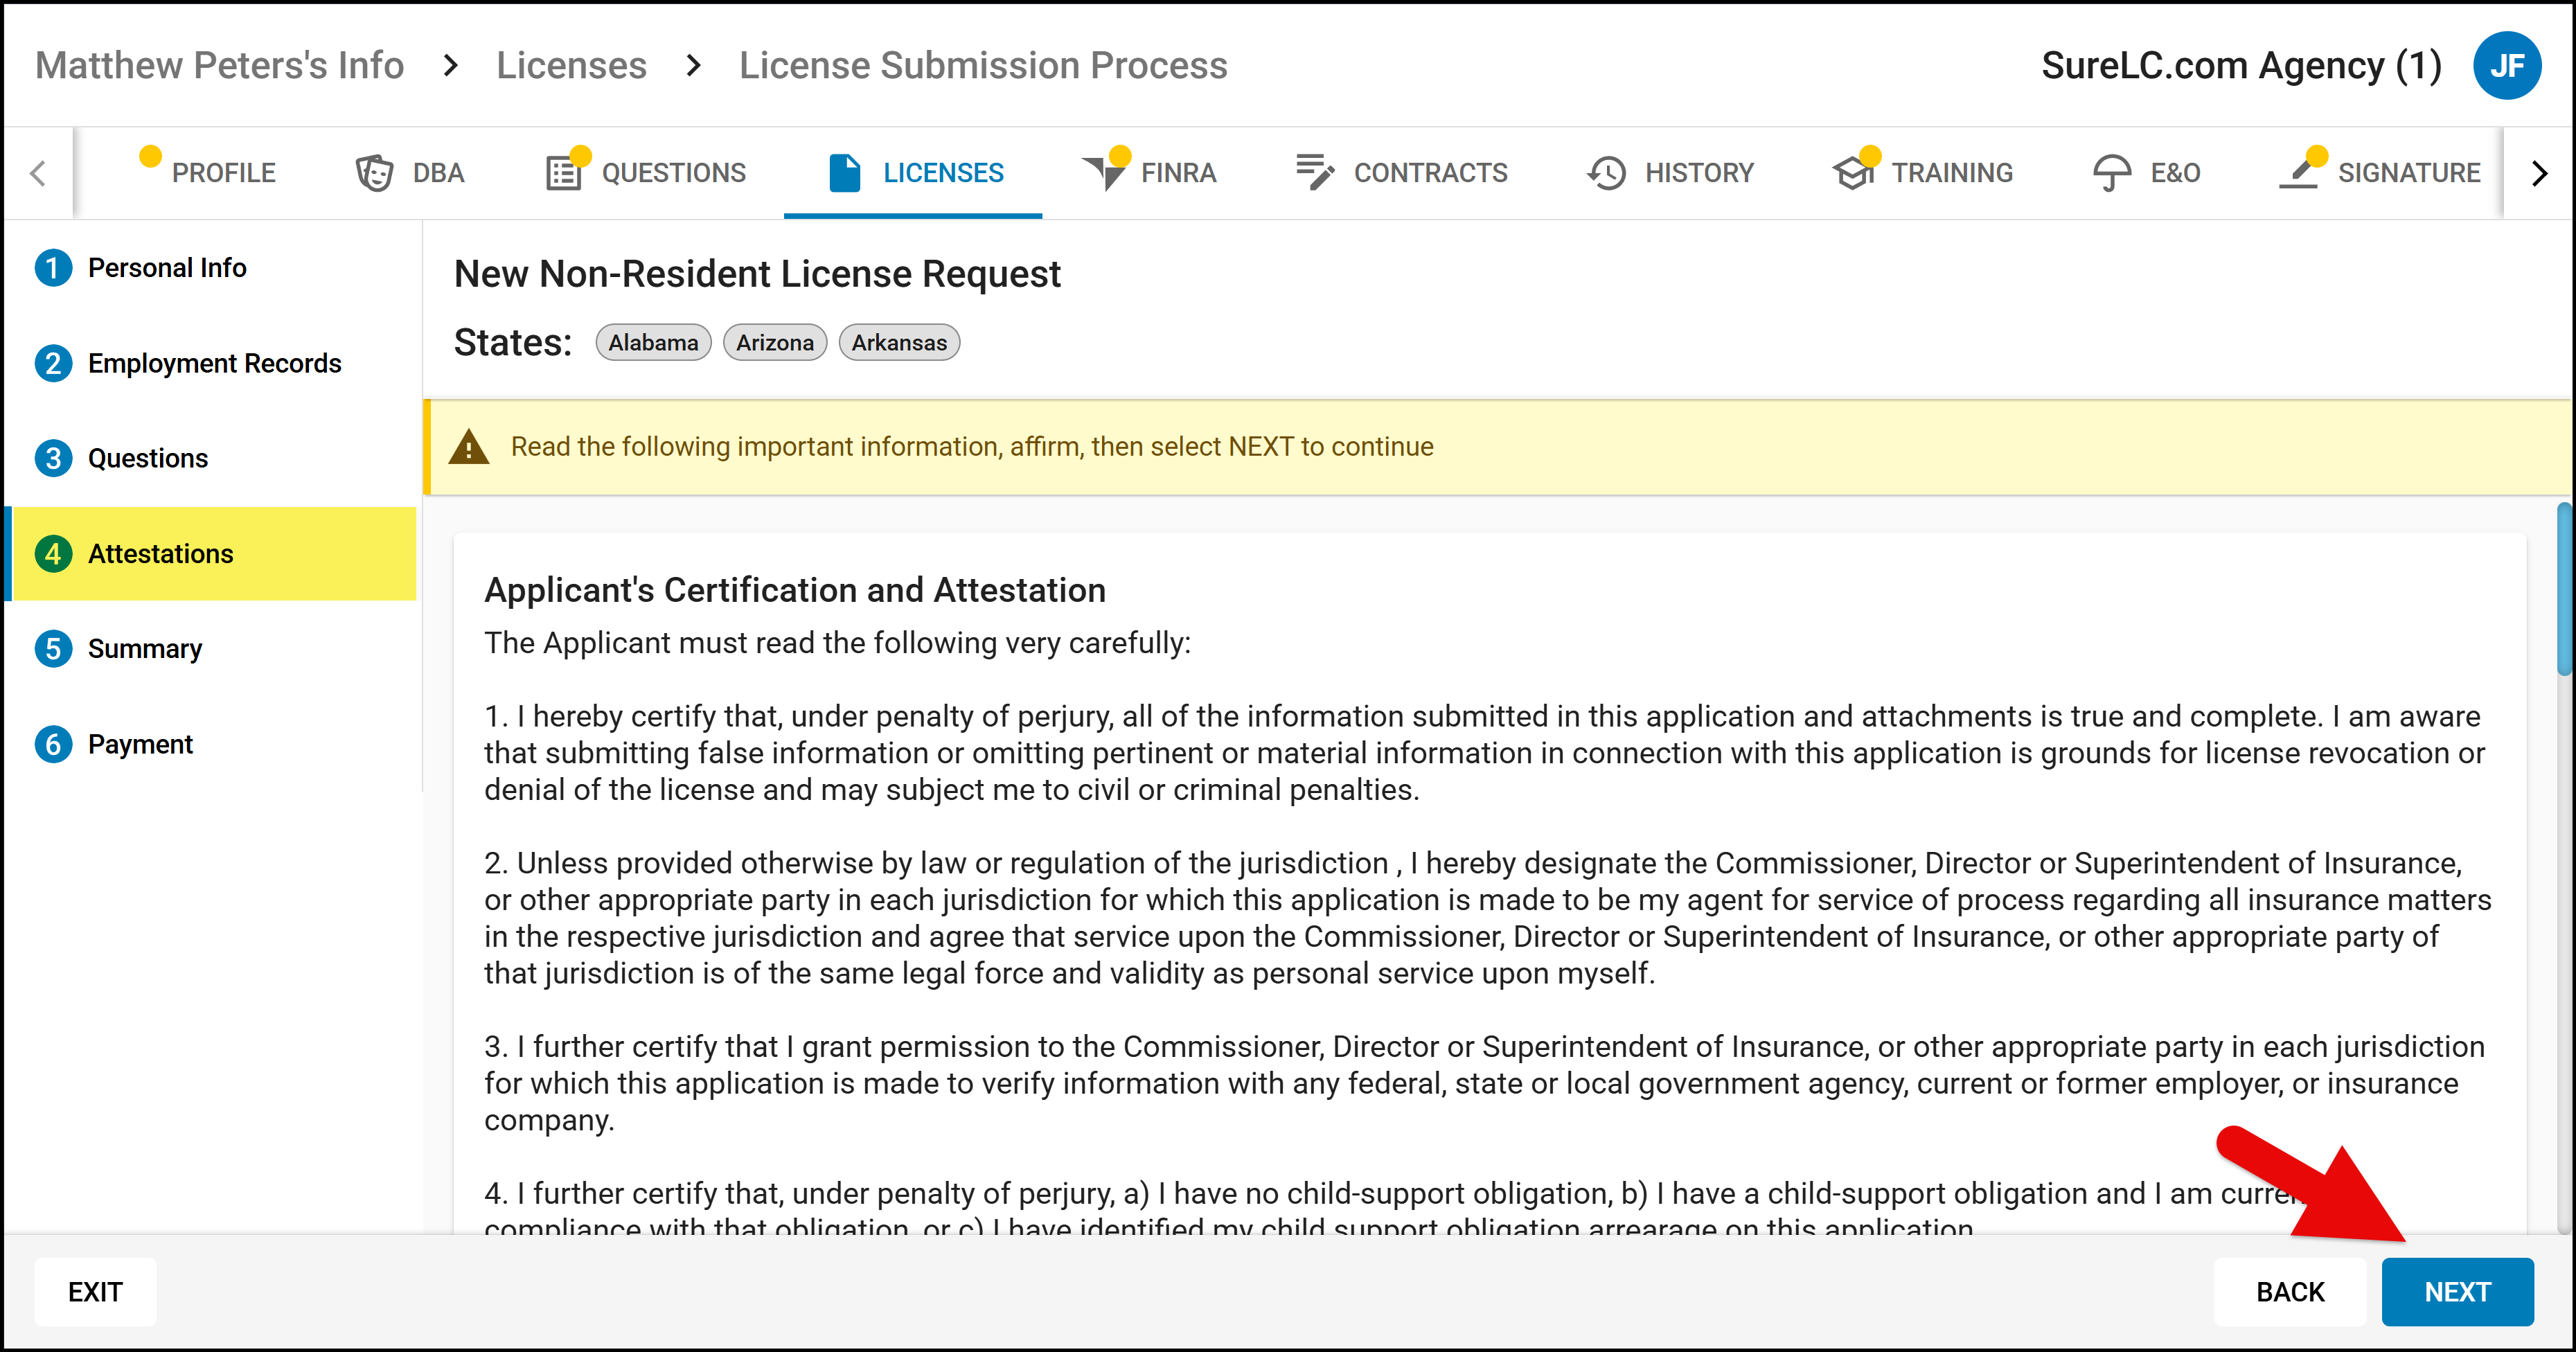Jump to the Summary step
This screenshot has width=2576, height=1352.
tap(212, 648)
